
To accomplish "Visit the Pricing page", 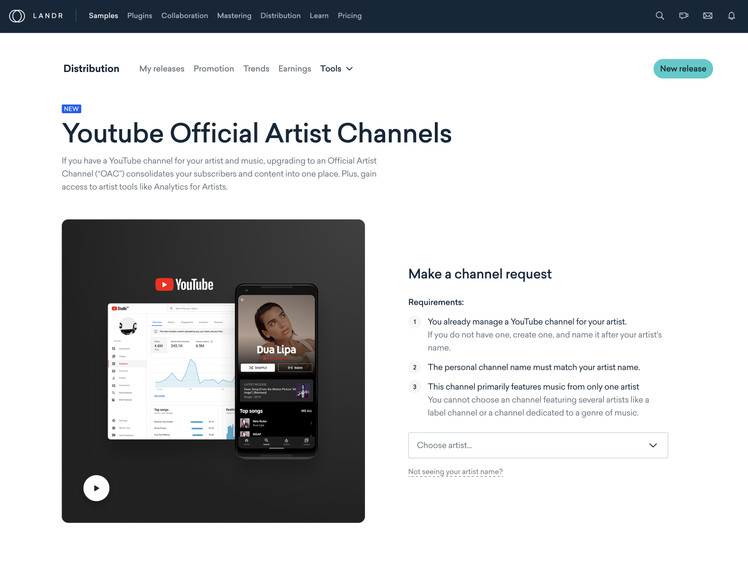I will [350, 15].
